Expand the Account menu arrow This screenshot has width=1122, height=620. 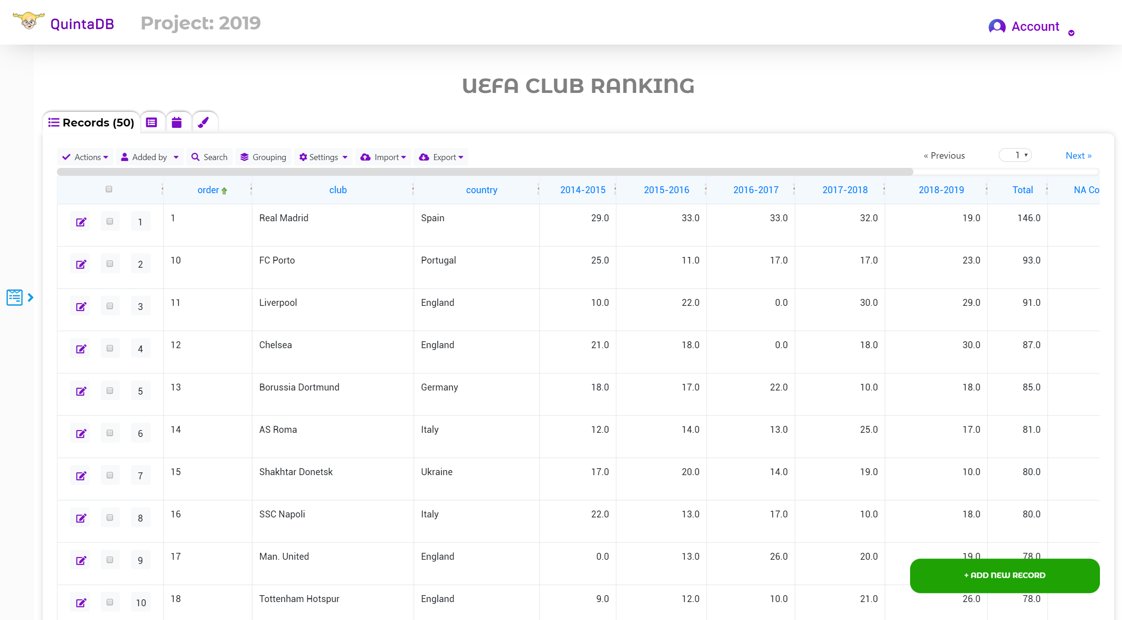(1071, 33)
